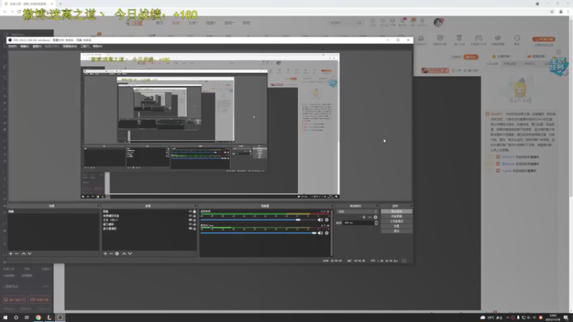Toggle visibility of 显示器捕获 source
573x322 pixels.
tap(190, 228)
